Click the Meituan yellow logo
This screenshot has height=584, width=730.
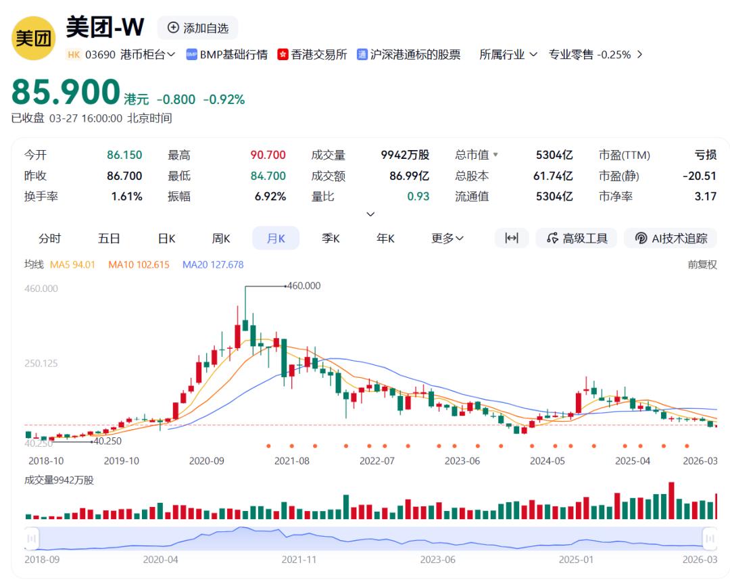click(34, 38)
